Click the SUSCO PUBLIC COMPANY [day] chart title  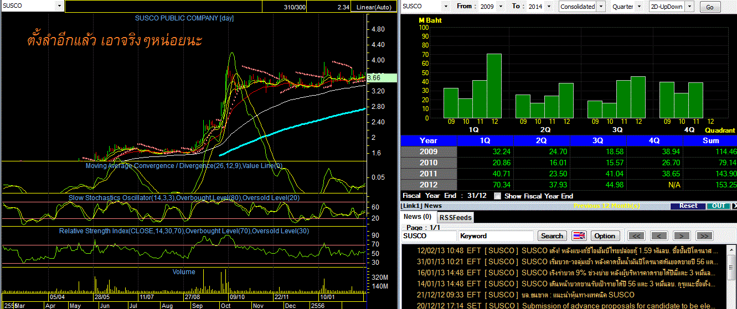click(x=184, y=18)
